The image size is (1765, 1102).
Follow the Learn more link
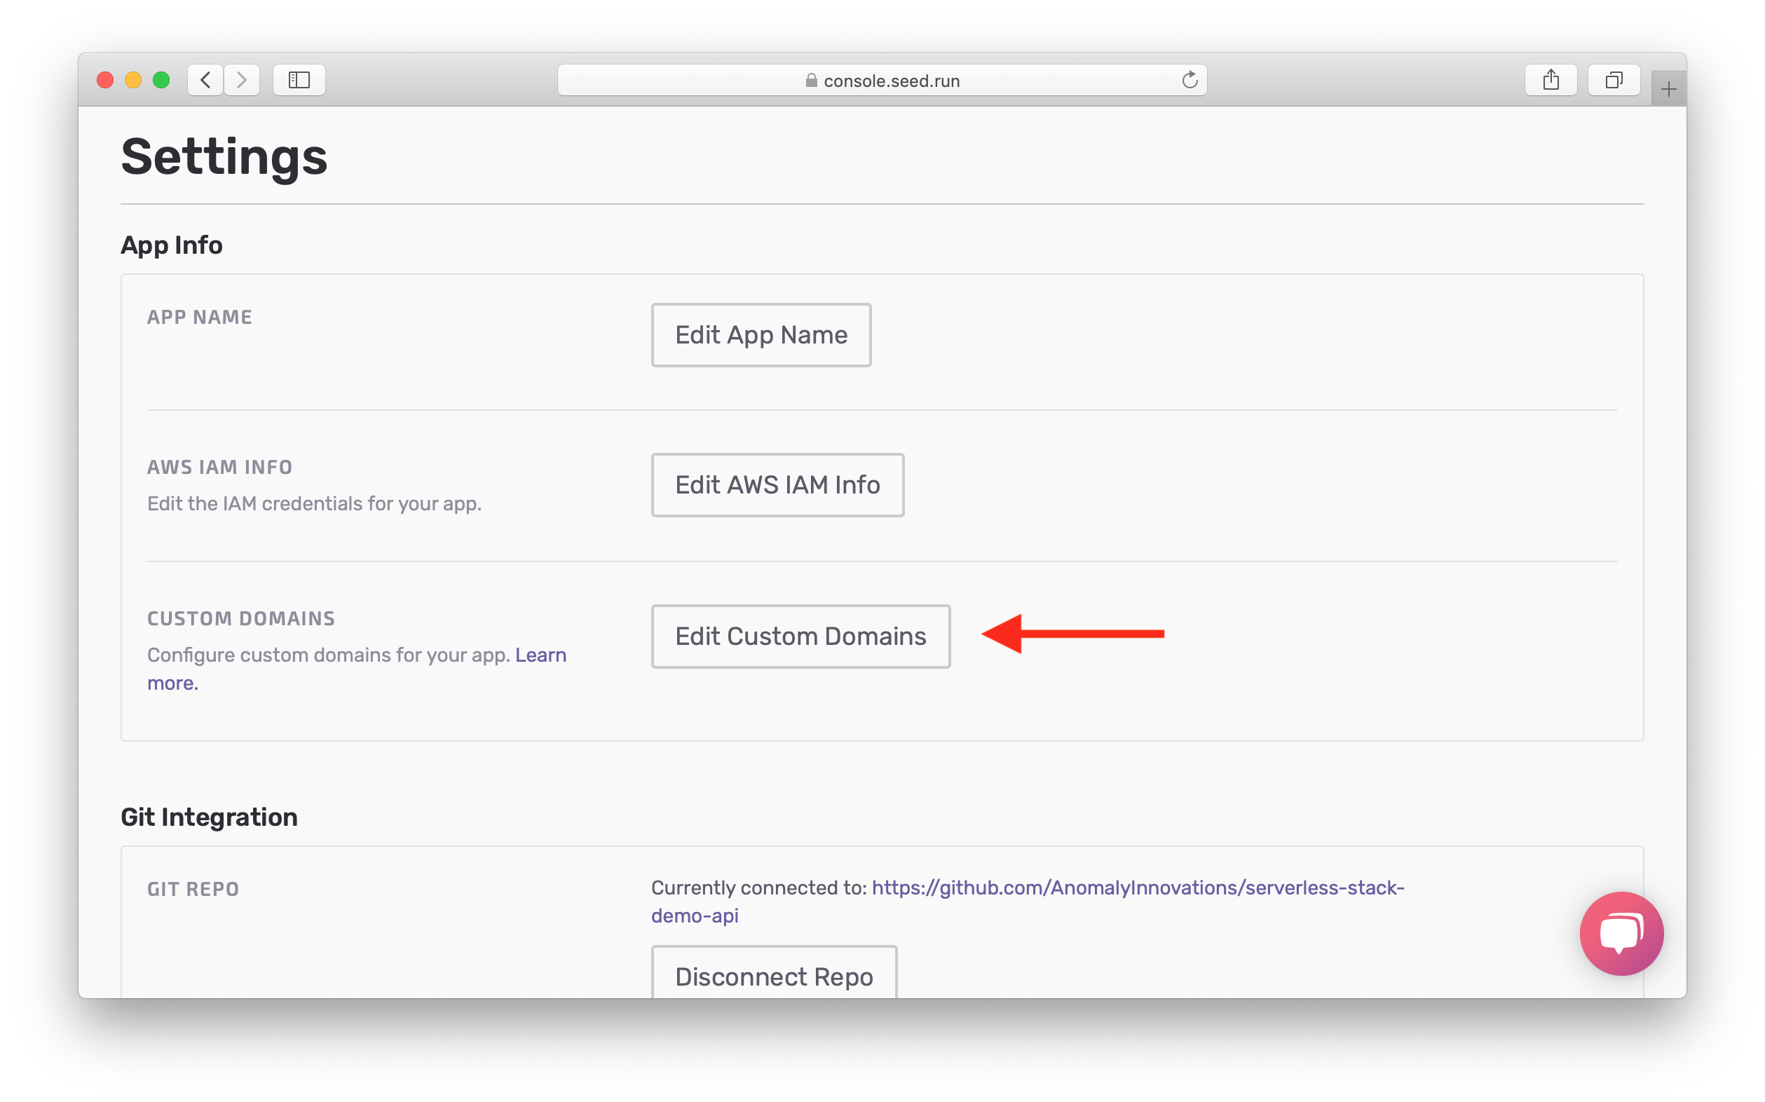pos(540,655)
